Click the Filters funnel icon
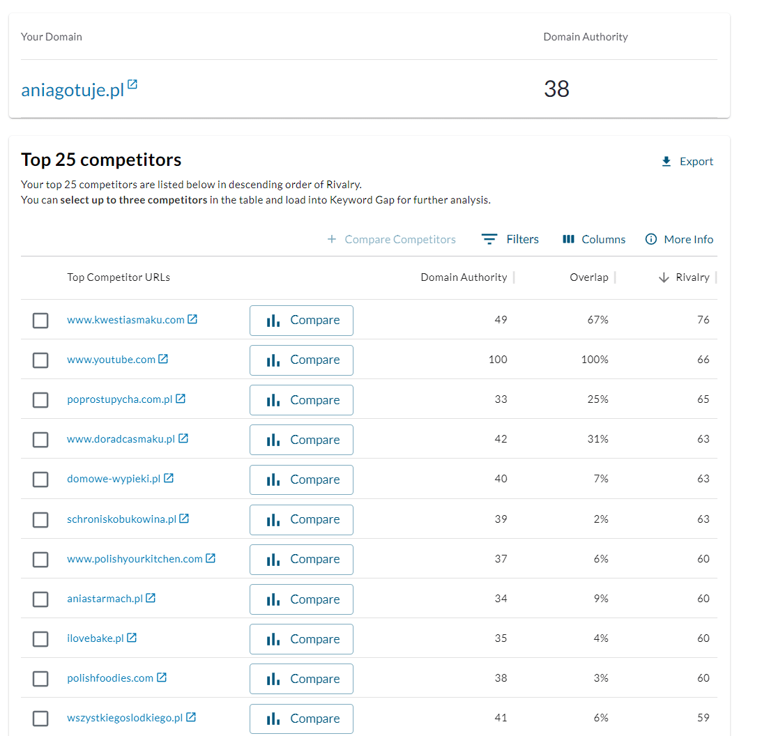Screen dimensions: 776x736 click(x=489, y=239)
